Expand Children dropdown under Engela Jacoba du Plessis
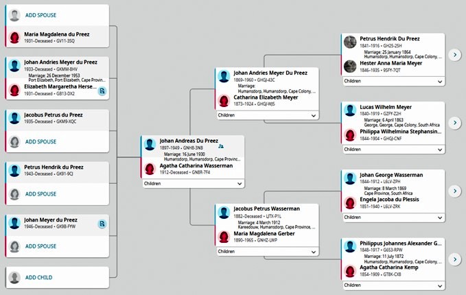The image size is (466, 295). click(x=393, y=217)
